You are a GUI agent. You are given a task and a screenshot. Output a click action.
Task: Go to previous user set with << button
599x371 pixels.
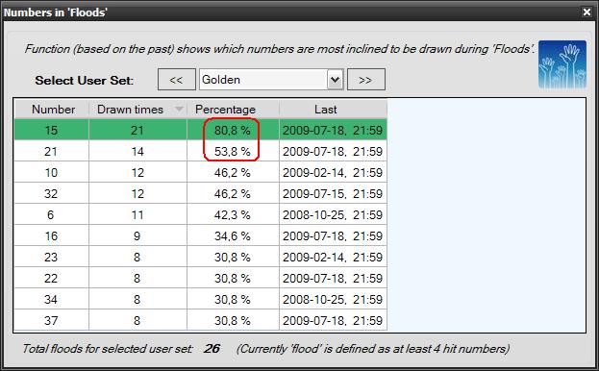[x=177, y=80]
